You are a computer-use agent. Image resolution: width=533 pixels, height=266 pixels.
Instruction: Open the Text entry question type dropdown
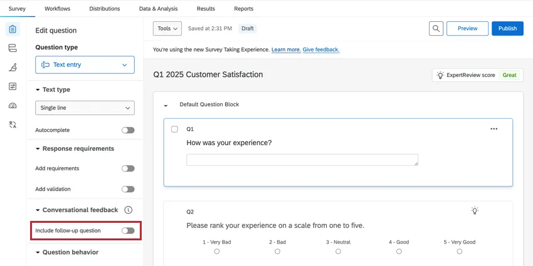pos(85,64)
